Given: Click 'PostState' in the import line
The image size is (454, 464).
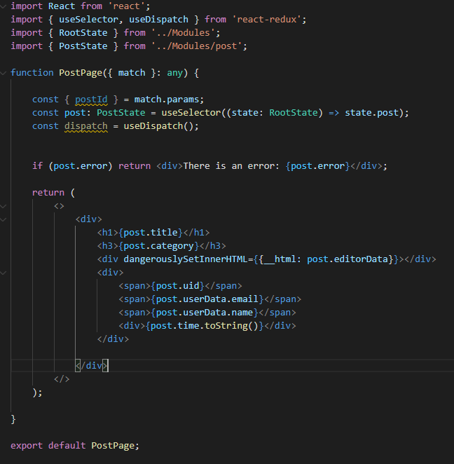Looking at the screenshot, I should (83, 46).
